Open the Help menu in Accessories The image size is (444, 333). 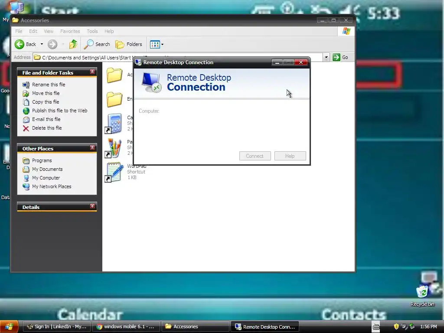(109, 31)
